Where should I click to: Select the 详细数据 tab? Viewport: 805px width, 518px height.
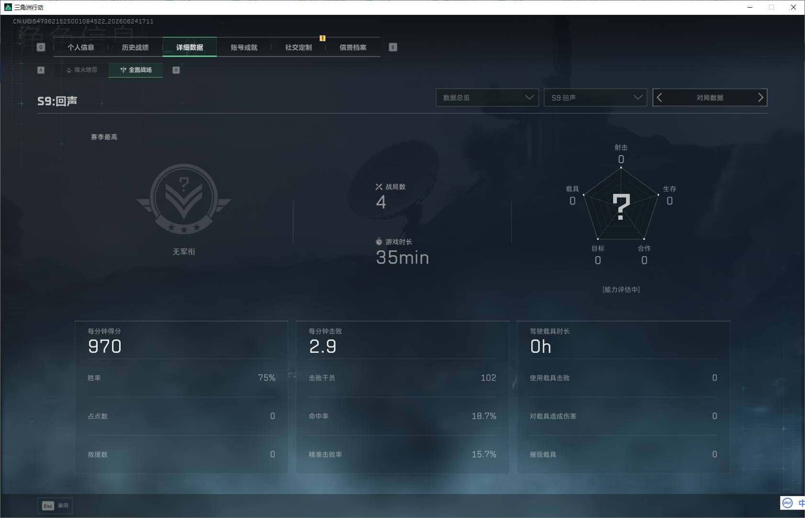click(190, 47)
